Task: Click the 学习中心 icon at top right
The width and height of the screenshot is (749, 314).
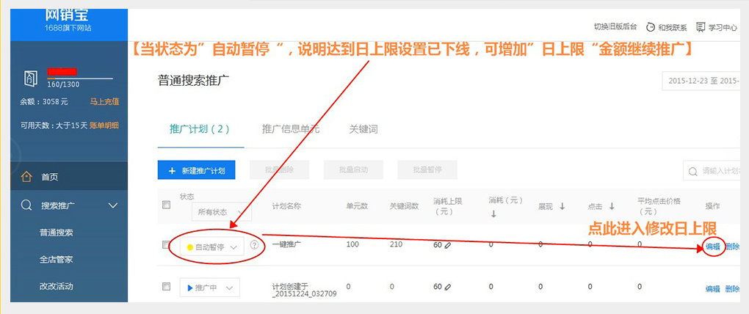Action: [700, 27]
